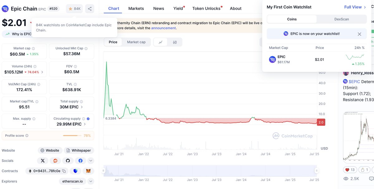
Task: Click the Market Cap column header in watchlist
Action: pos(278,48)
